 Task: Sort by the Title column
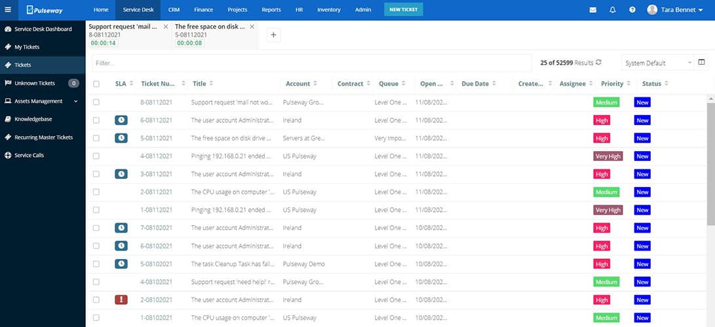(211, 84)
